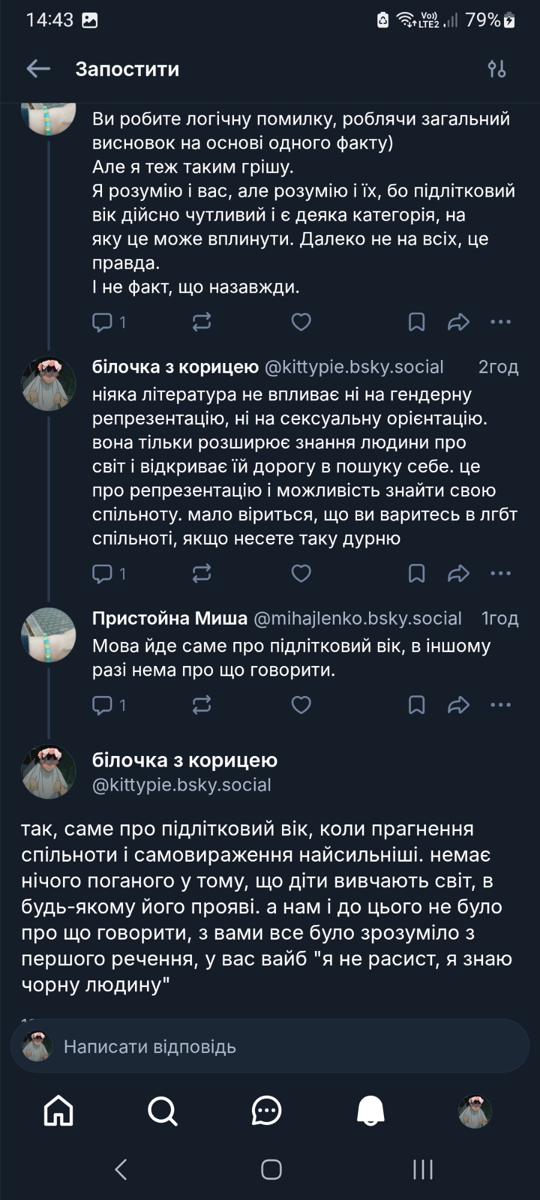Reply to the kittypie literature post

tap(103, 574)
